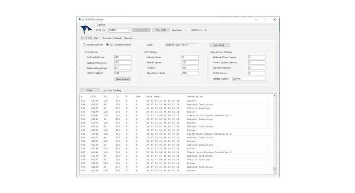Open the Transmit tab
Screen dimensions: 355x193
point(106,38)
